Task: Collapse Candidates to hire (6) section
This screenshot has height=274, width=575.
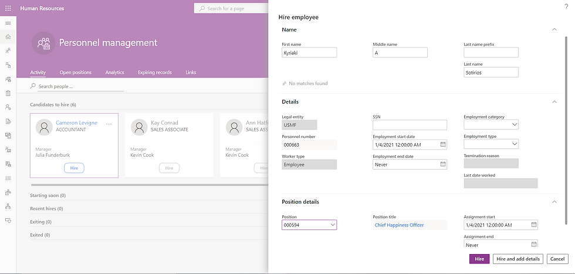Action: click(53, 105)
